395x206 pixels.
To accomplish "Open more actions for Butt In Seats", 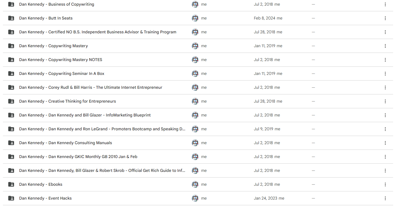I will click(385, 18).
